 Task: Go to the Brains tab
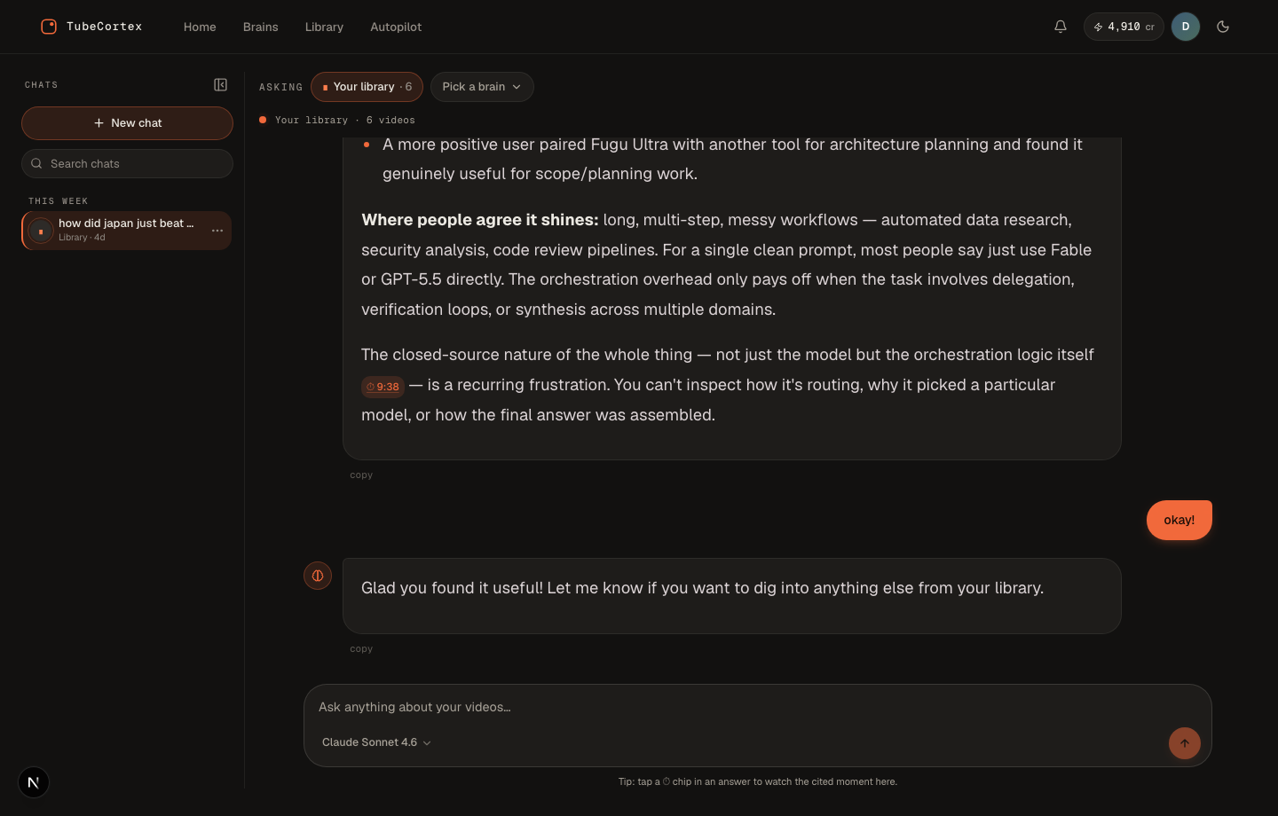[261, 27]
